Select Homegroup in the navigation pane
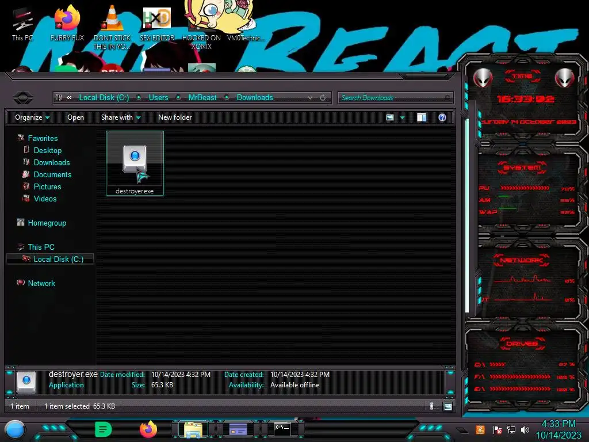The height and width of the screenshot is (442, 589). (47, 223)
